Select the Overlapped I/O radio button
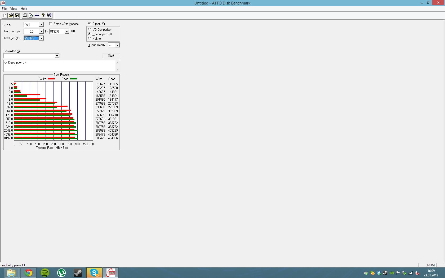 tap(90, 34)
